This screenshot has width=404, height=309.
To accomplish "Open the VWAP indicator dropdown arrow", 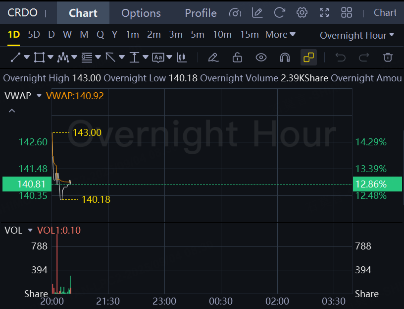I will (x=39, y=96).
